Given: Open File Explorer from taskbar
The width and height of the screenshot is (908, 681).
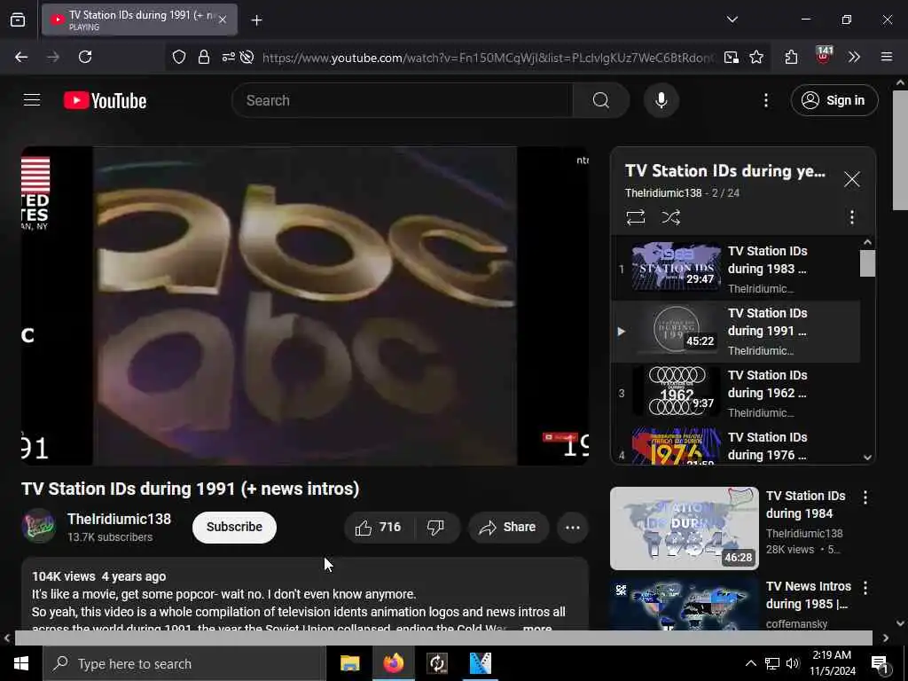Looking at the screenshot, I should pyautogui.click(x=349, y=663).
